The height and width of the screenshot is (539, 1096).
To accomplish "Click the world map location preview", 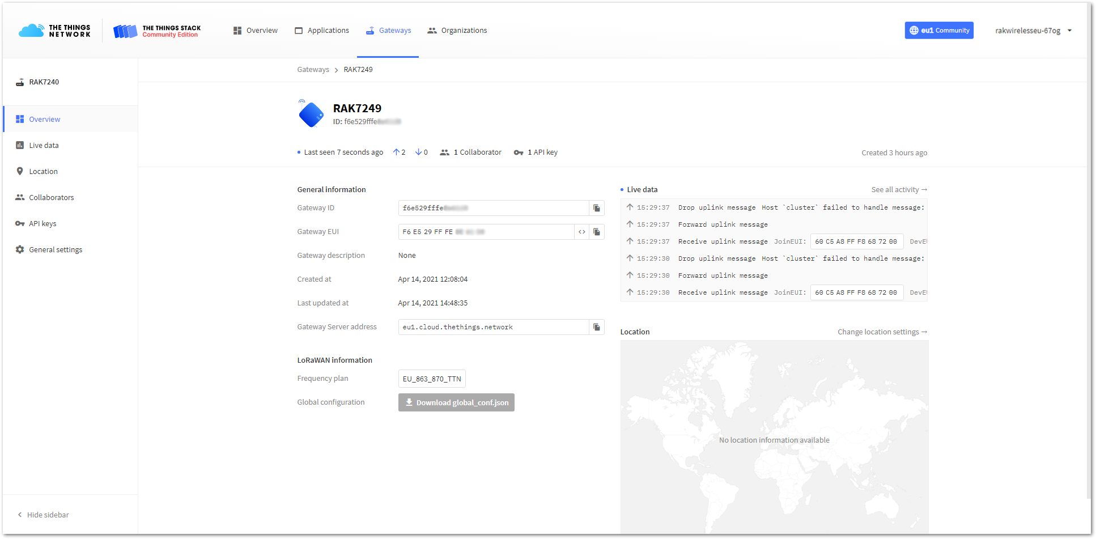I will [x=774, y=436].
